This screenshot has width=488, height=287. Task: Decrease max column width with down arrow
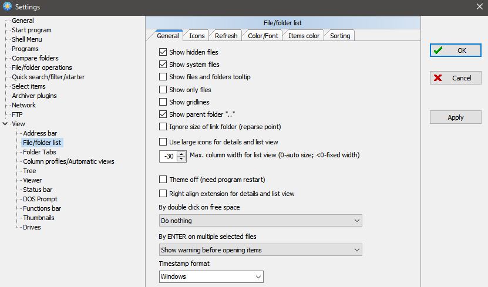tap(181, 158)
